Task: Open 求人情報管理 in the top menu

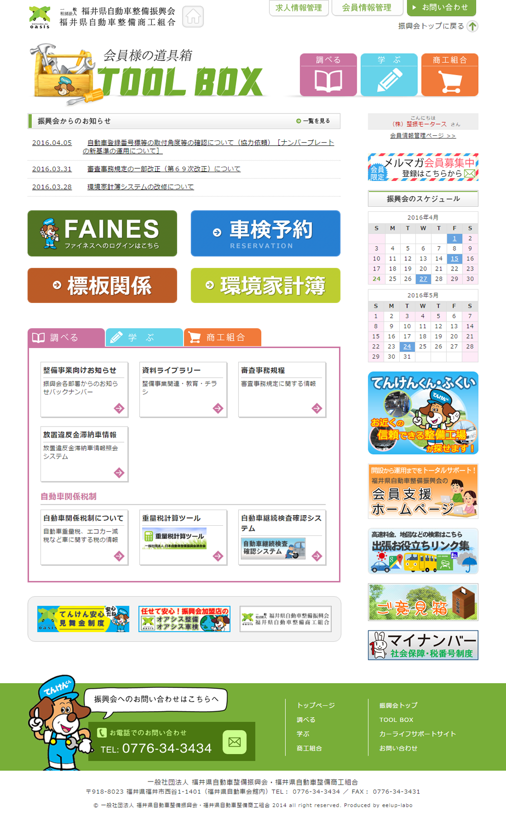Action: [299, 8]
